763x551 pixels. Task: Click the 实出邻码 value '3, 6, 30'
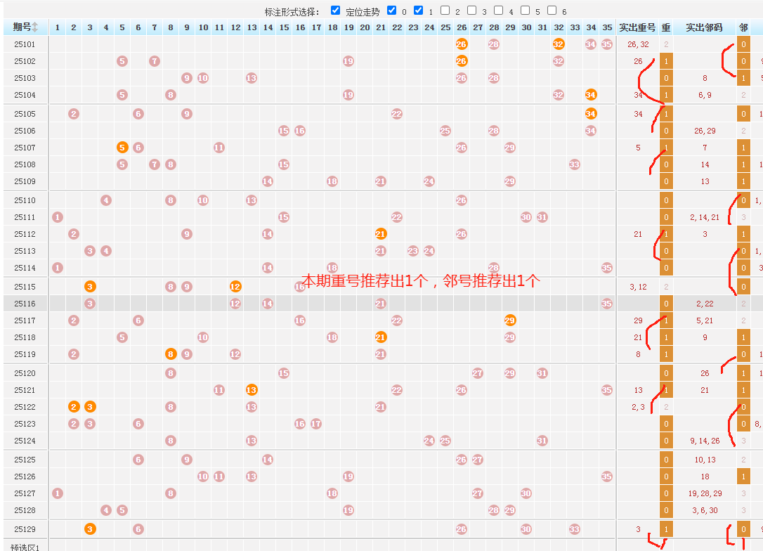(x=705, y=510)
